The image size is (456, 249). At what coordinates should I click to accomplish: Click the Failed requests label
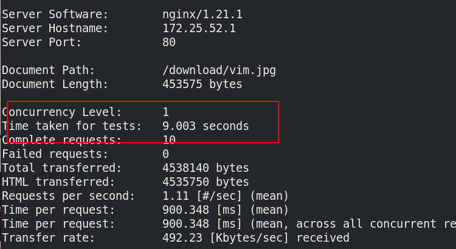55,154
